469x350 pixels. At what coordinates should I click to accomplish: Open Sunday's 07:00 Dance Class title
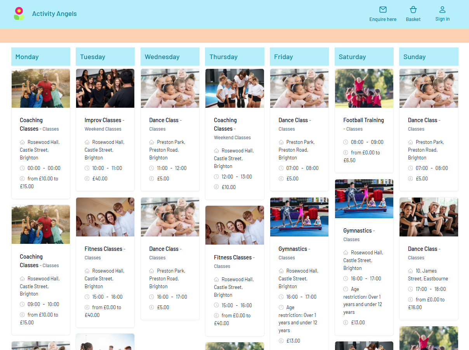(422, 120)
